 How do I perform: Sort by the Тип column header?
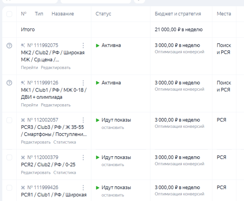[39, 14]
